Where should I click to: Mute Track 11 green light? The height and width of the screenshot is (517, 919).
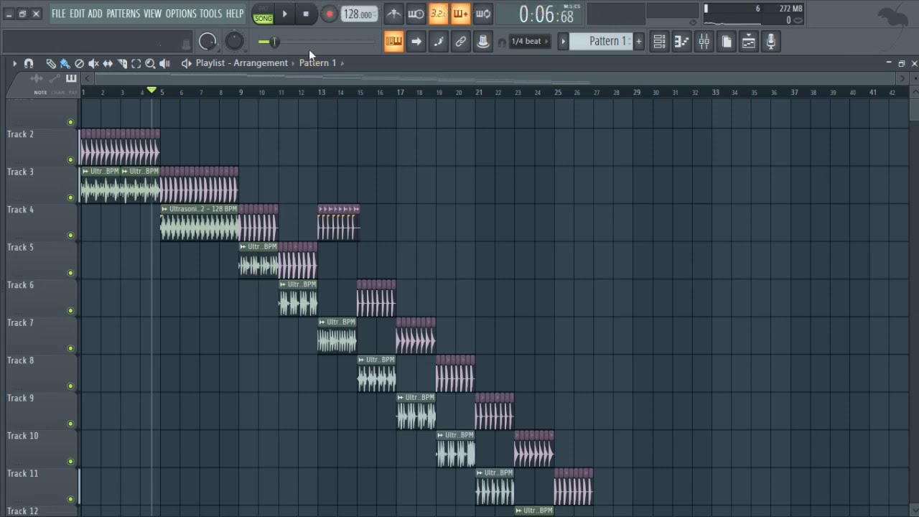70,498
